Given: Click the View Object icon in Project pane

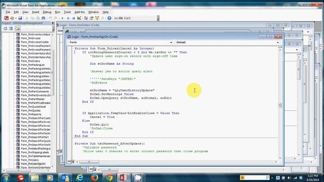Looking at the screenshot, I should coord(11,28).
